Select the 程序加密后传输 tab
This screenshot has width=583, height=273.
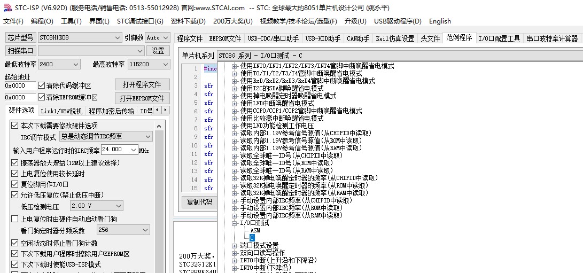coord(111,111)
